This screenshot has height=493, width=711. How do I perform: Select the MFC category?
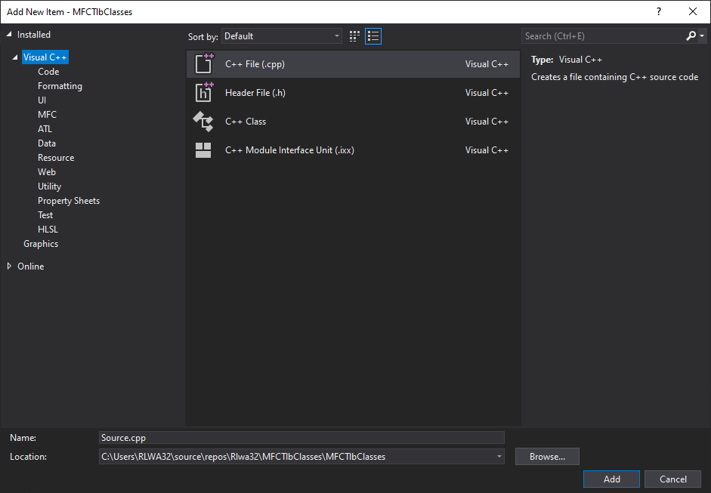click(47, 115)
